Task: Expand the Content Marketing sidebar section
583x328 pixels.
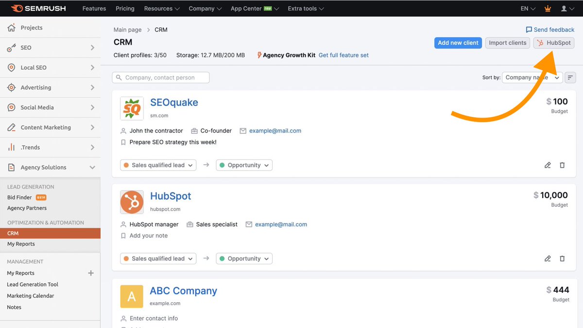Action: click(x=92, y=127)
